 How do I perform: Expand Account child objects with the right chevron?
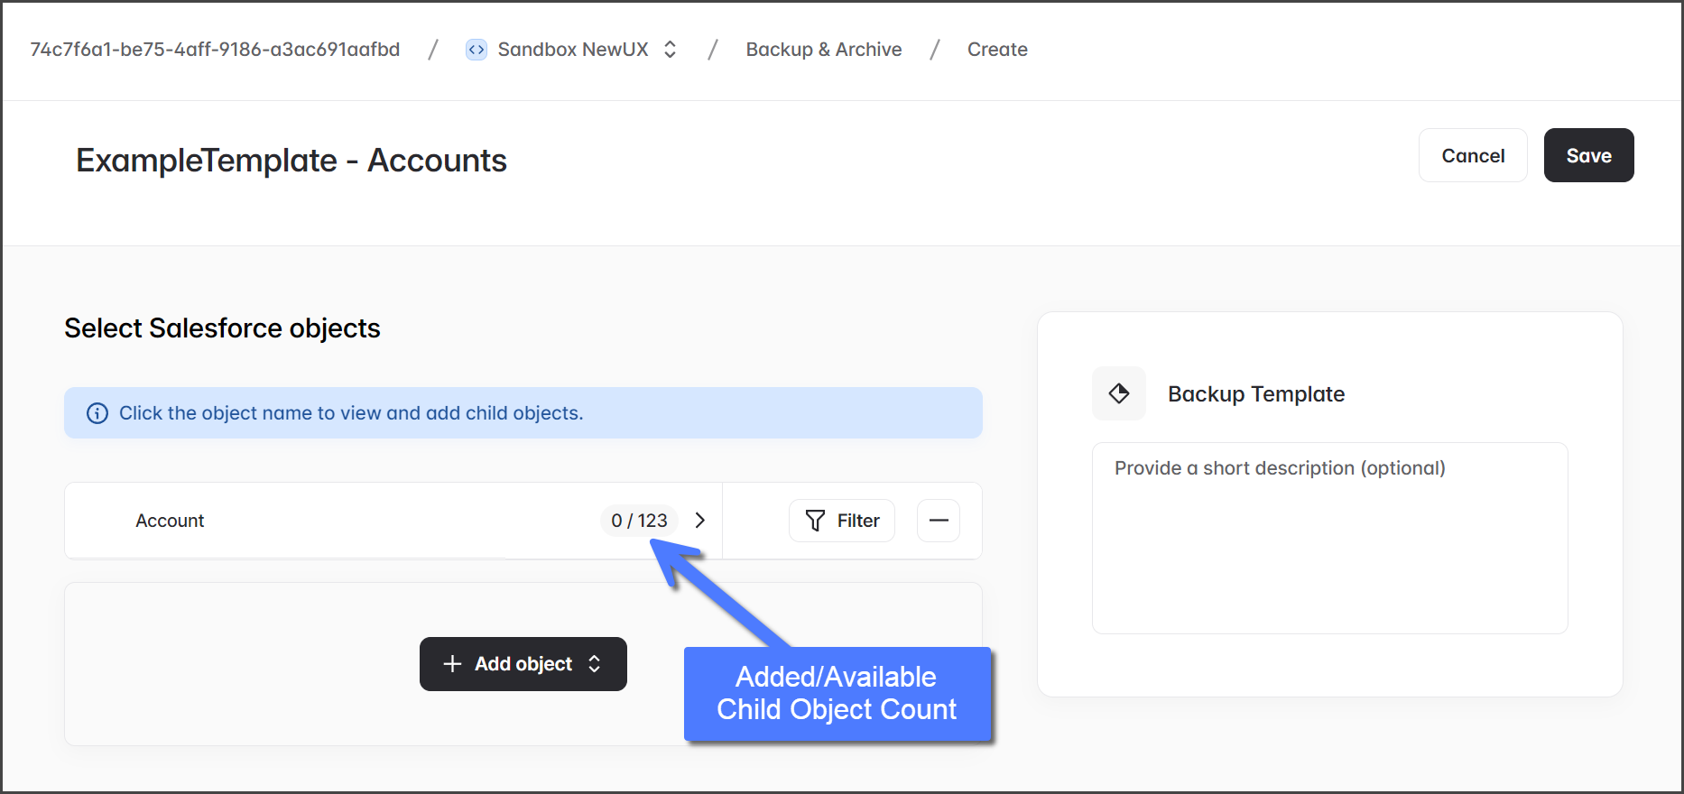click(699, 521)
